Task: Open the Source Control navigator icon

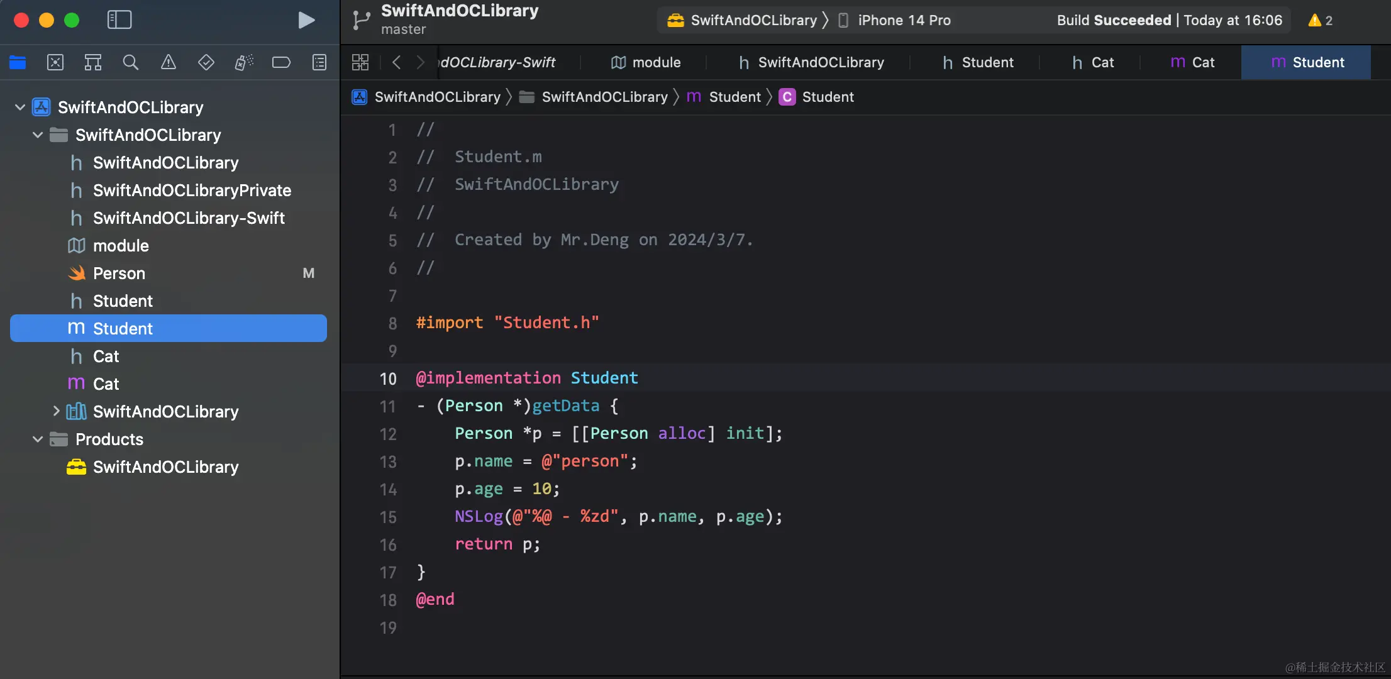Action: point(55,62)
